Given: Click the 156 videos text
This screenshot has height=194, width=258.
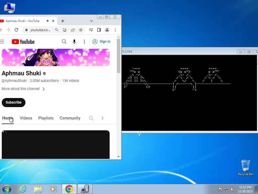Looking at the screenshot, I should [71, 81].
